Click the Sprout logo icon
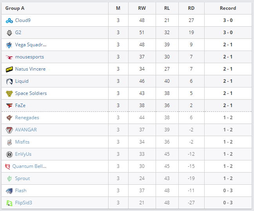 [x=9, y=178]
